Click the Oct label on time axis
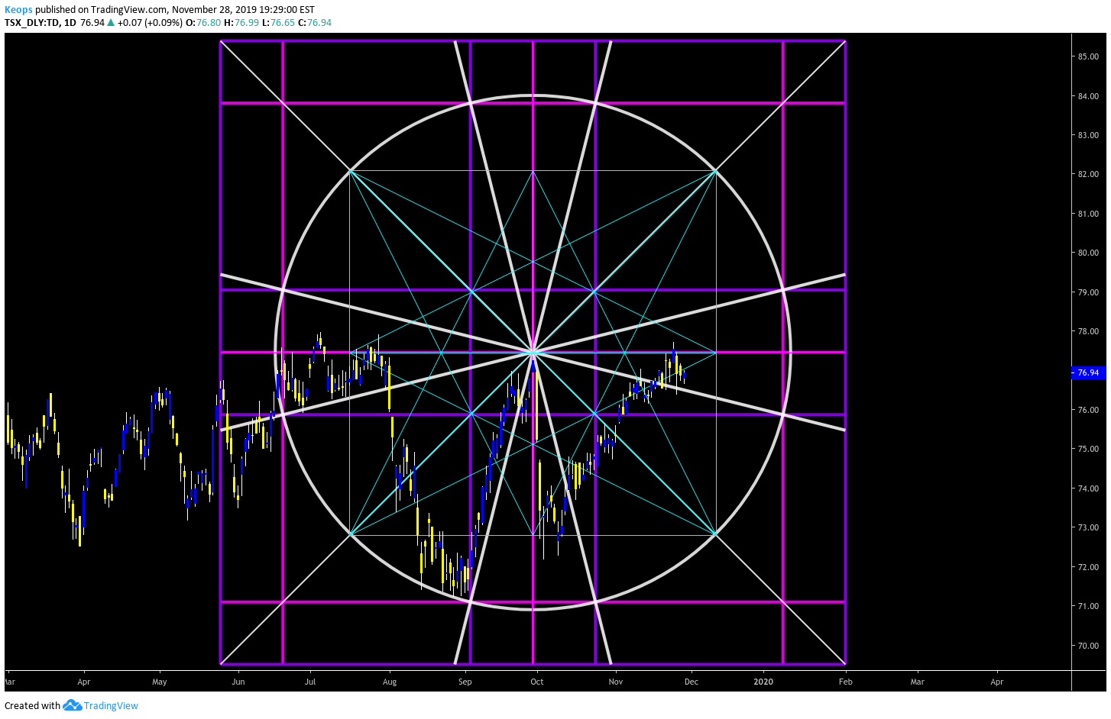 click(537, 682)
